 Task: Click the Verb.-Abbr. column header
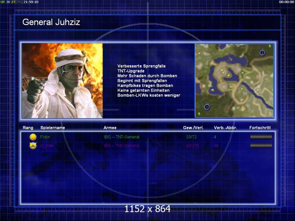tap(225, 128)
